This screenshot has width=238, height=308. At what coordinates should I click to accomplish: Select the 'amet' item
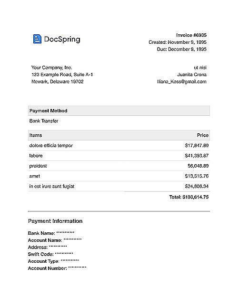35,176
